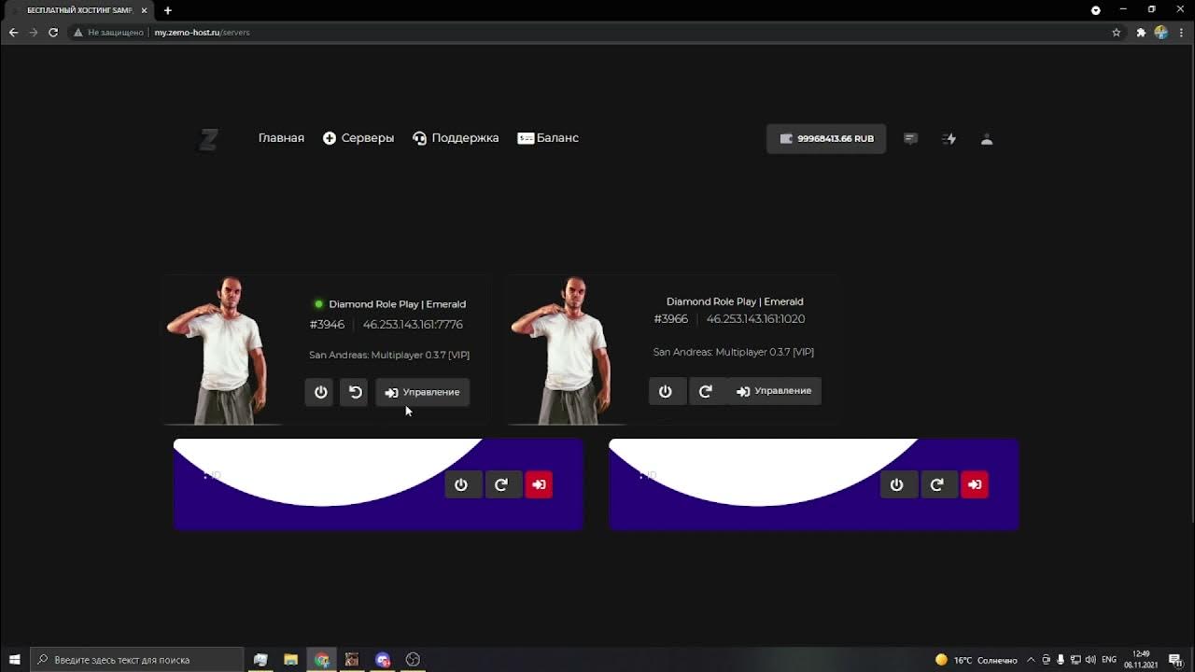Click the 99968413.66 RUB balance button
The width and height of the screenshot is (1195, 672).
(826, 139)
